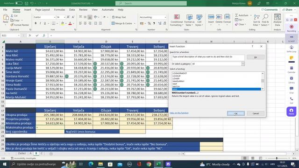Switch to the Formulas tab
The width and height of the screenshot is (299, 168).
click(x=59, y=9)
